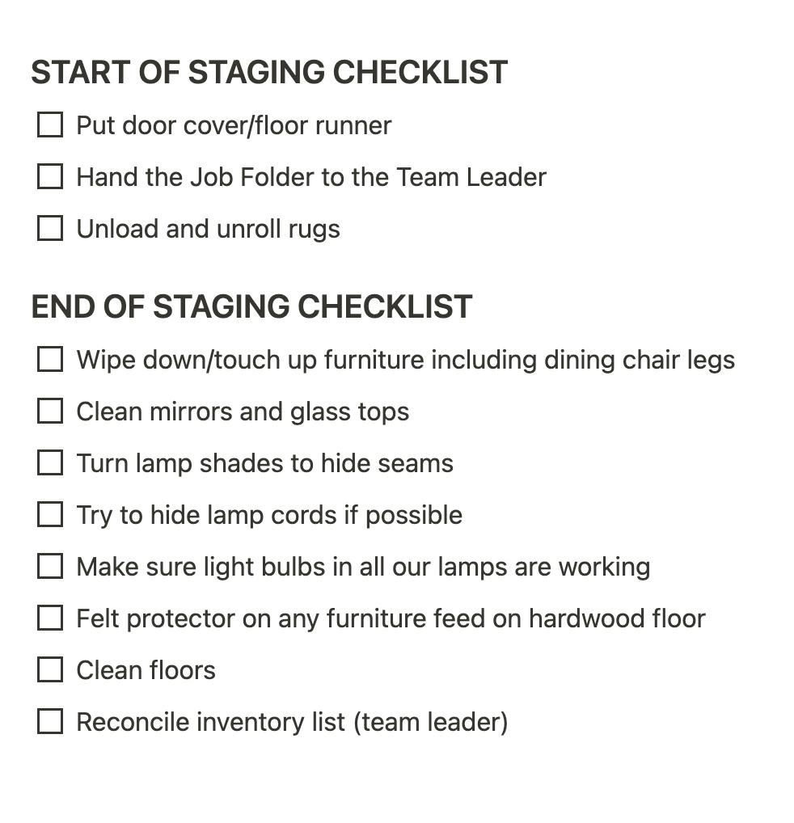Viewport: 794px width, 823px height.
Task: Click the 'START OF STAGING CHECKLIST' heading
Action: [269, 73]
